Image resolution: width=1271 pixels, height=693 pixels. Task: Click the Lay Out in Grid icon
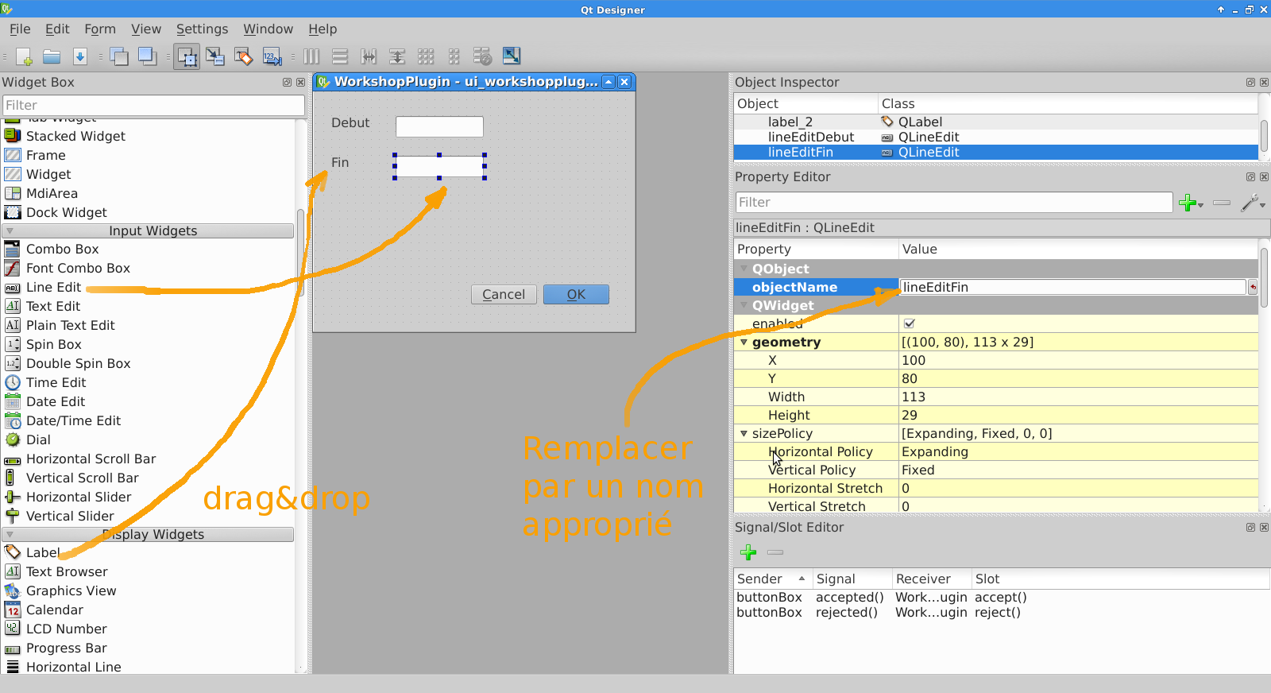(426, 56)
